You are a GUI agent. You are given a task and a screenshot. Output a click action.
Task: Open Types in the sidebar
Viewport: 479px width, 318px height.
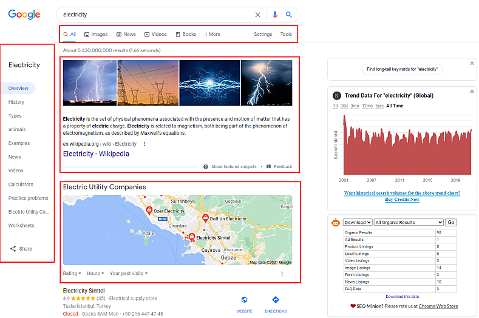coord(15,116)
